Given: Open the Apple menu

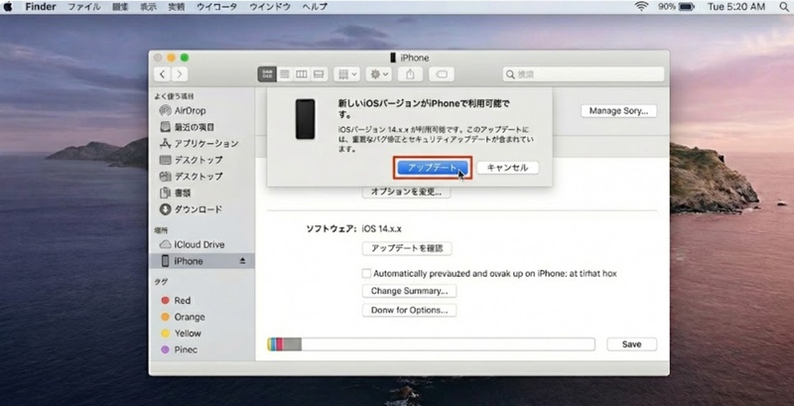Looking at the screenshot, I should (8, 7).
